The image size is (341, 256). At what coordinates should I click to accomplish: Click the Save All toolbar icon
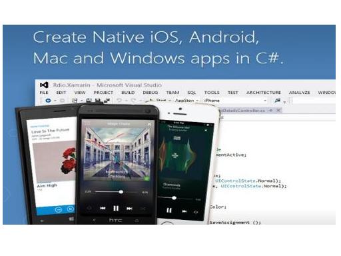(x=107, y=101)
